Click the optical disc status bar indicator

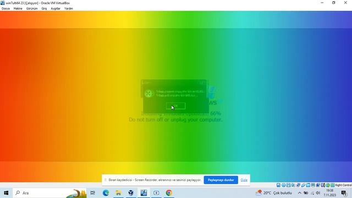pos(284,185)
